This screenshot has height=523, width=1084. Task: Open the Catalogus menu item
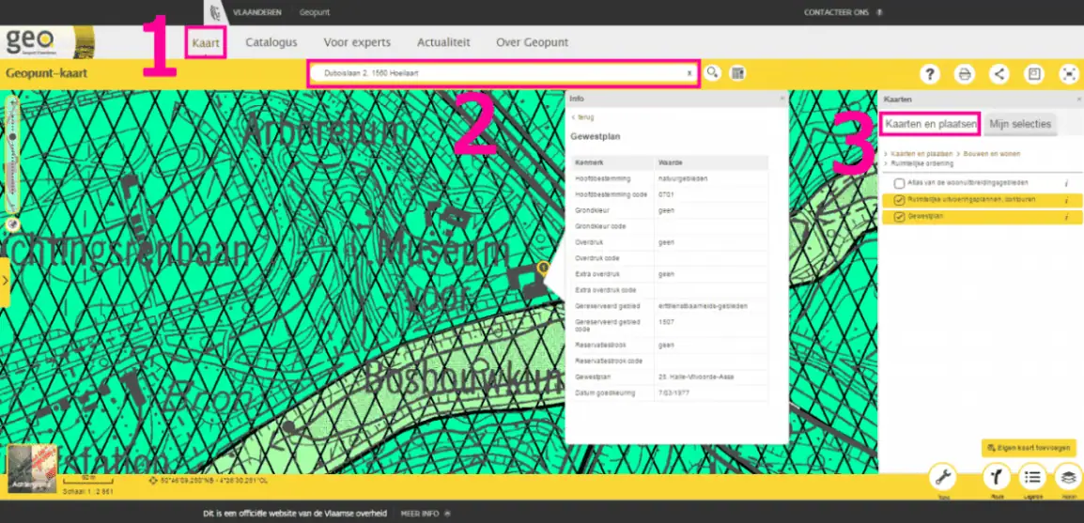pyautogui.click(x=271, y=42)
